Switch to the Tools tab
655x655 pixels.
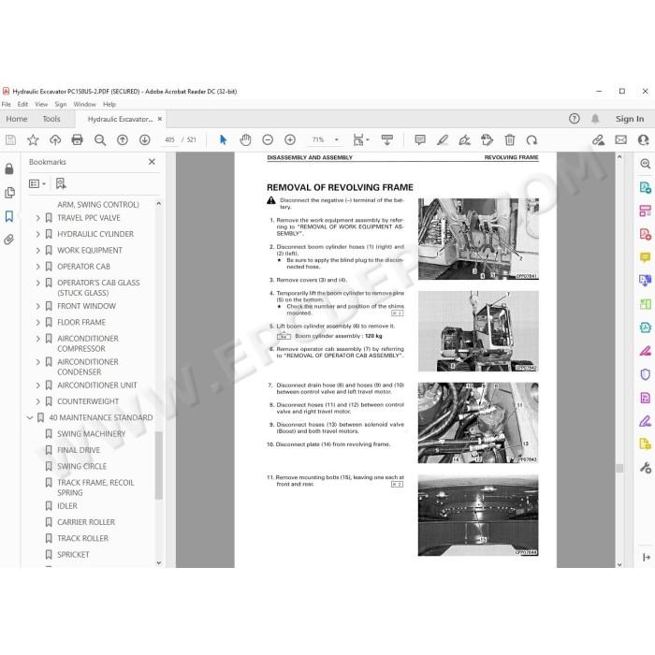click(51, 119)
